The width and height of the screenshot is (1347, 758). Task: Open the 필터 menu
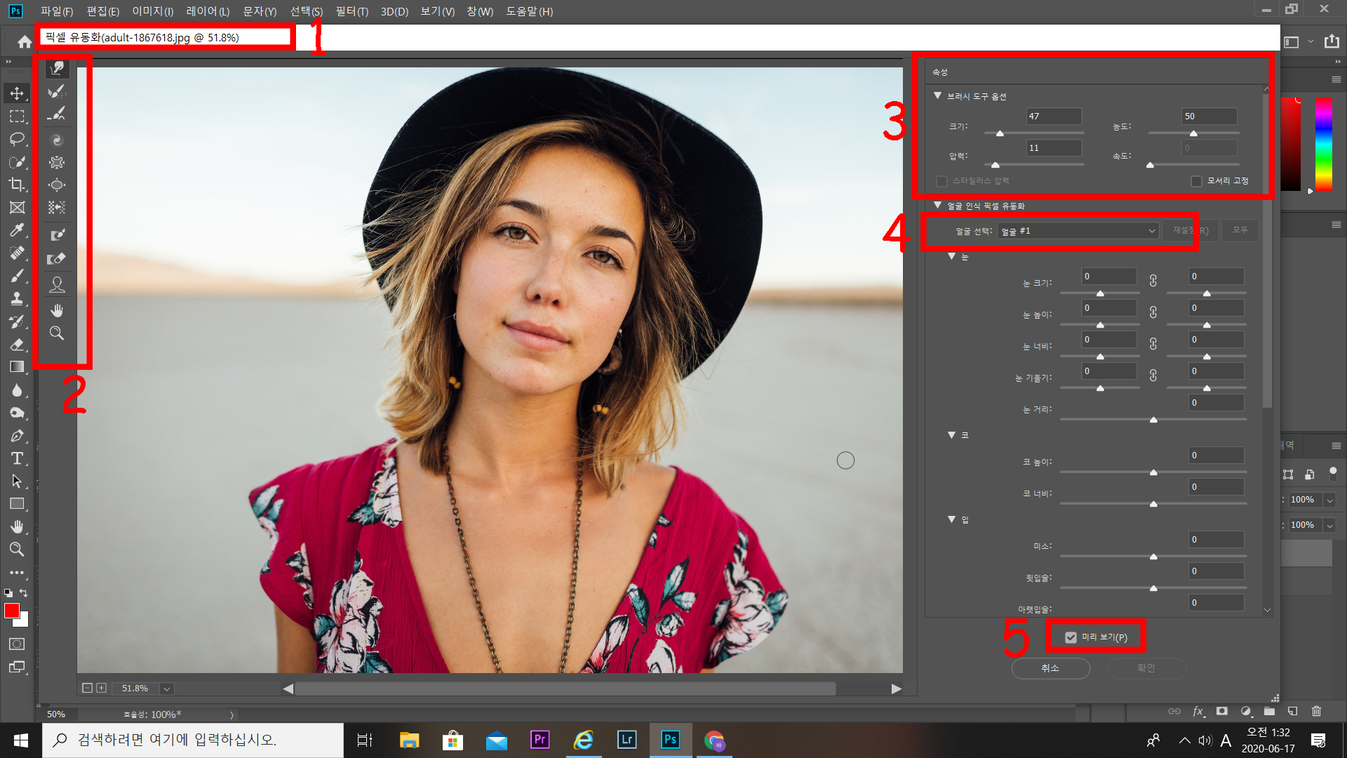[x=351, y=11]
